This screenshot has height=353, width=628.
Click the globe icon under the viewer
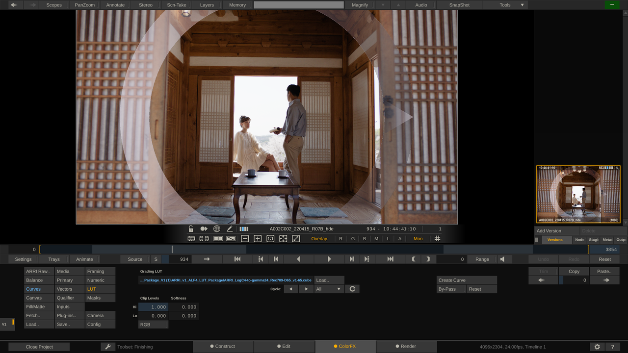(x=217, y=229)
